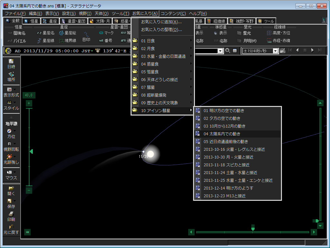Click the play forward button
Viewport: 330px width, 248px height.
pyautogui.click(x=312, y=50)
